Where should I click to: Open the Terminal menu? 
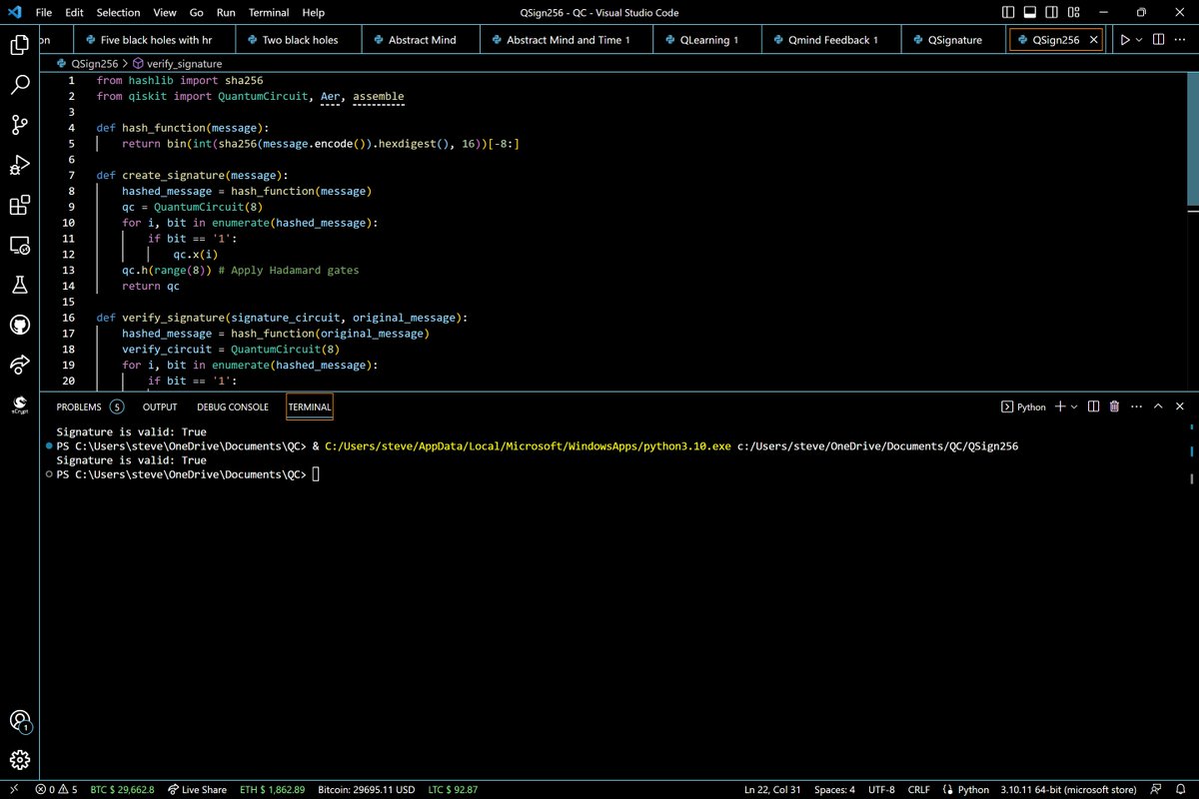pos(269,13)
